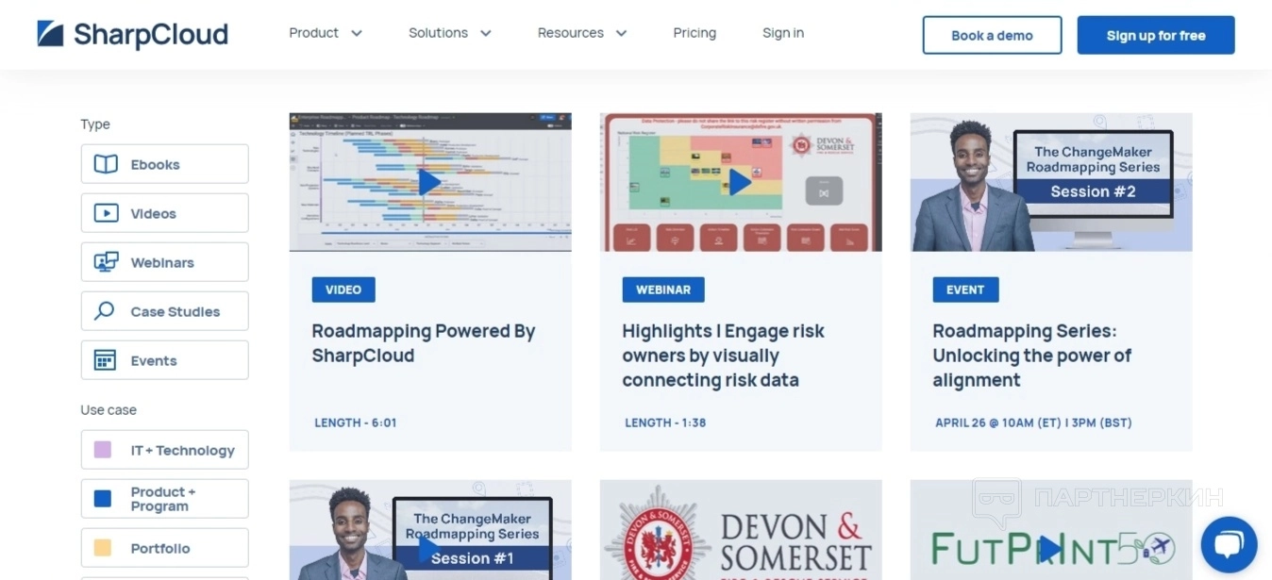Image resolution: width=1272 pixels, height=580 pixels.
Task: Click the SharpCloud logo icon
Action: click(x=50, y=34)
